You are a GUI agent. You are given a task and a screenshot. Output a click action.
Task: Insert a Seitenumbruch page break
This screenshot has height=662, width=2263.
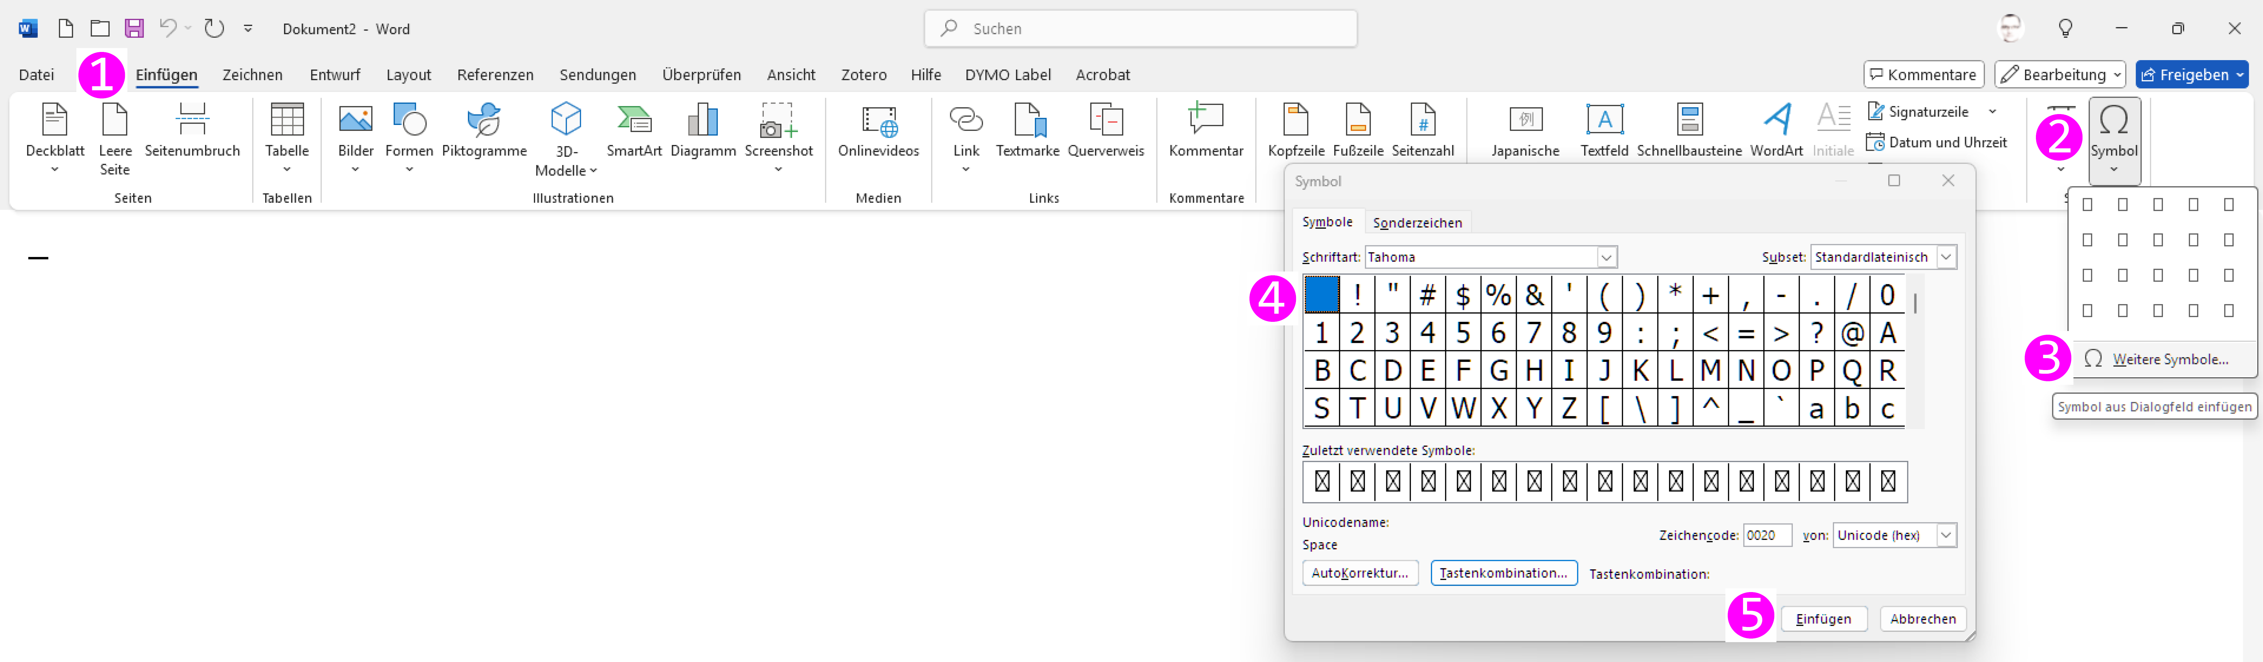(x=192, y=130)
